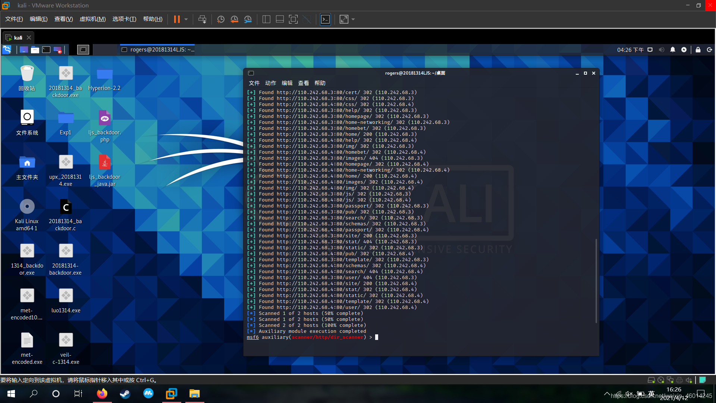
Task: Click the Kali panel clock 04:26 下午
Action: click(x=630, y=50)
